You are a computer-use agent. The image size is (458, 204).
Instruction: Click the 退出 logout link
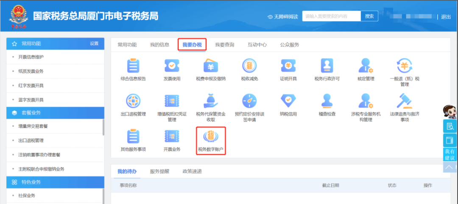pyautogui.click(x=446, y=17)
